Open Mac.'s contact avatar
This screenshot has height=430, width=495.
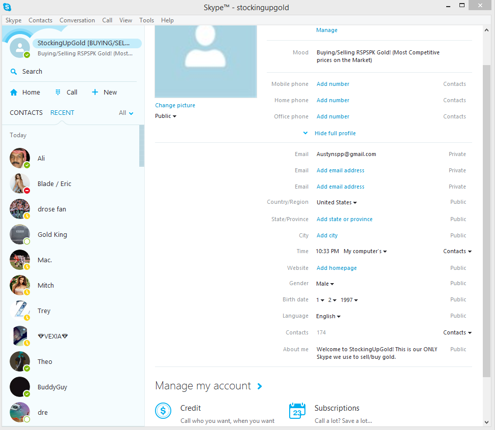[x=20, y=260]
